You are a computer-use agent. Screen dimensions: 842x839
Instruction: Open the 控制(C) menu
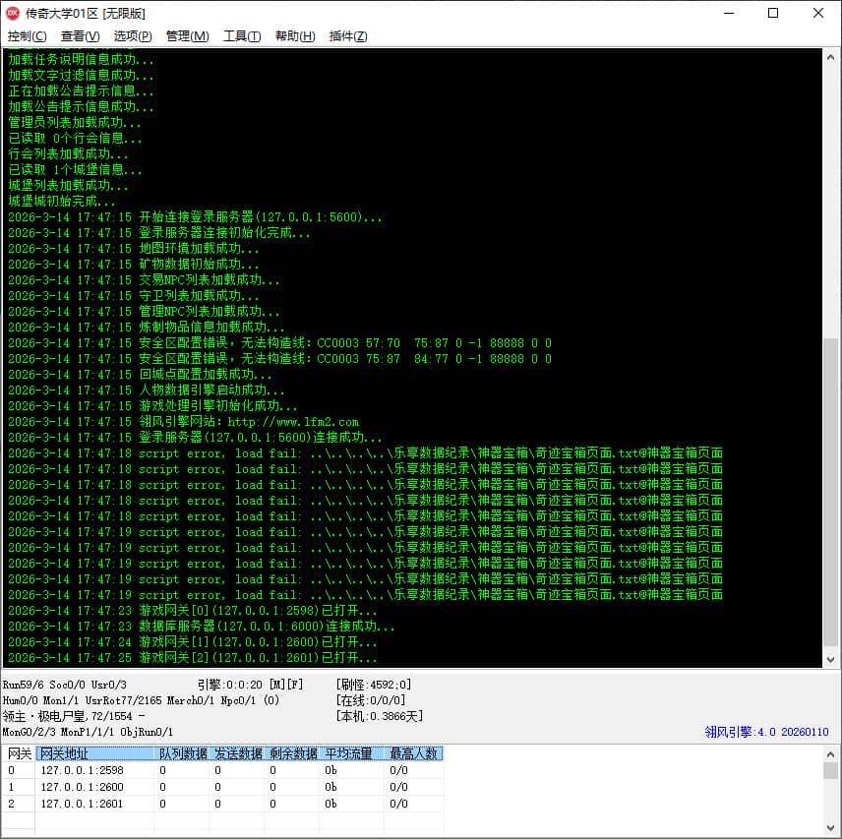[x=27, y=36]
